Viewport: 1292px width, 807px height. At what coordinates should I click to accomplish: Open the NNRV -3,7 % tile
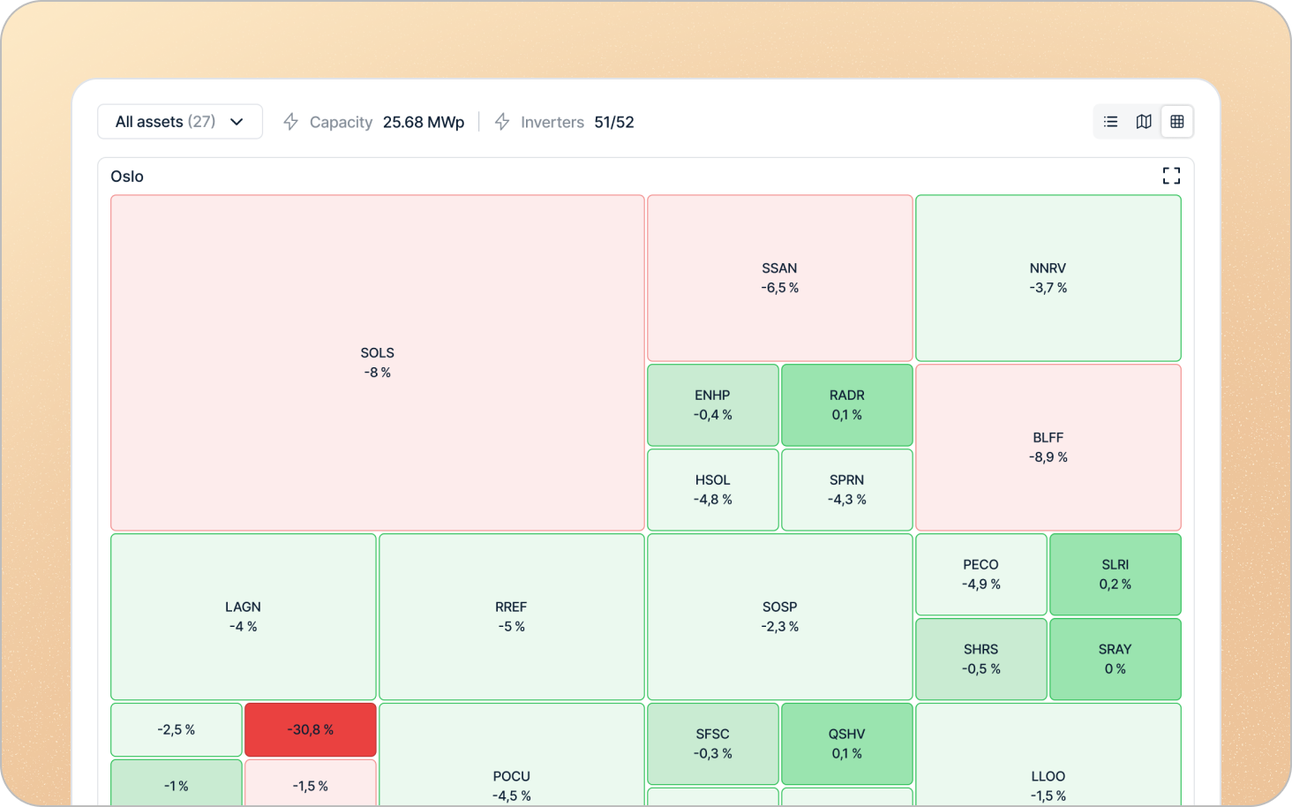[x=1048, y=277]
